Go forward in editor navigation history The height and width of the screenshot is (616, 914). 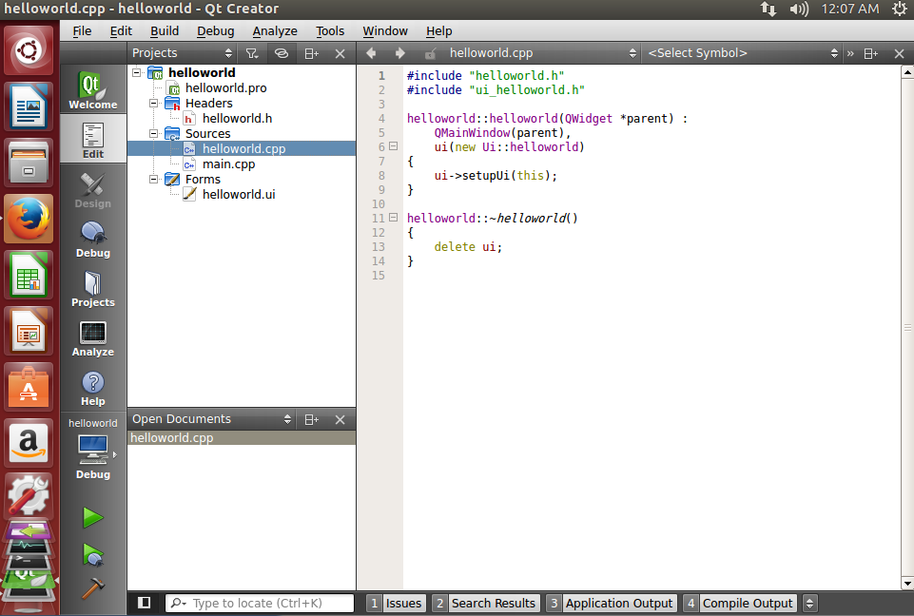coord(399,53)
